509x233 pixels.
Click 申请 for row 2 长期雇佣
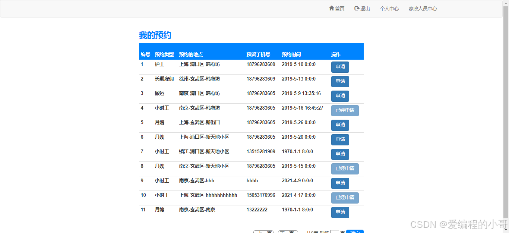340,81
